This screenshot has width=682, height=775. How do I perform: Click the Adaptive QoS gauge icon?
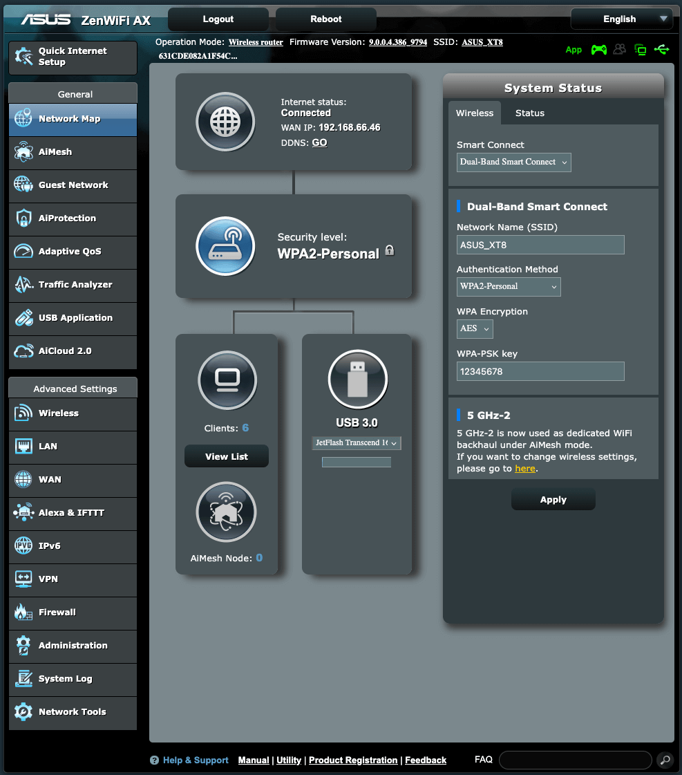[x=23, y=251]
